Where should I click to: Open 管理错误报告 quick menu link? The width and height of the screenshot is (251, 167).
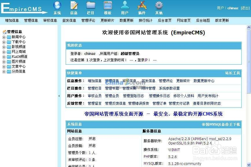(139, 103)
